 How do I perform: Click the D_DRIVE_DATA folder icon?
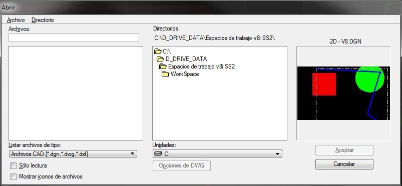click(161, 59)
